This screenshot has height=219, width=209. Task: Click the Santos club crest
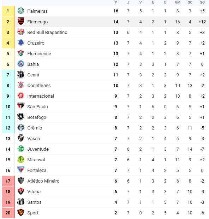(x=21, y=202)
